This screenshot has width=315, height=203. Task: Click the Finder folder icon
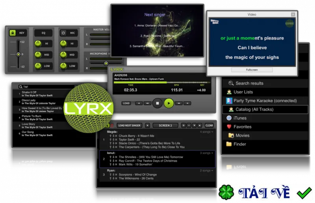click(x=229, y=144)
